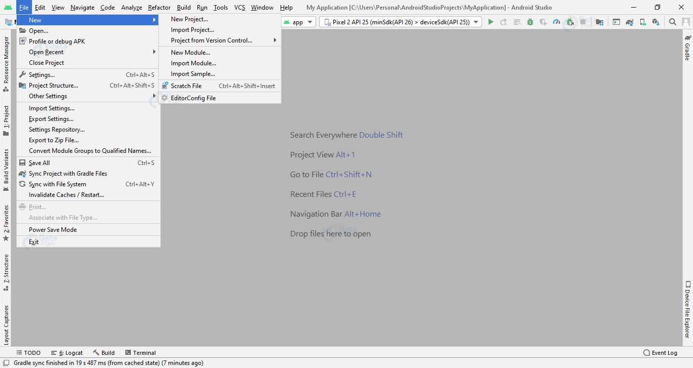
Task: Open the Refactor menu
Action: (159, 7)
